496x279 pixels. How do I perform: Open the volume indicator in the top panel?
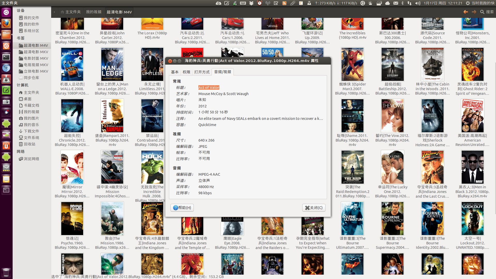418,3
